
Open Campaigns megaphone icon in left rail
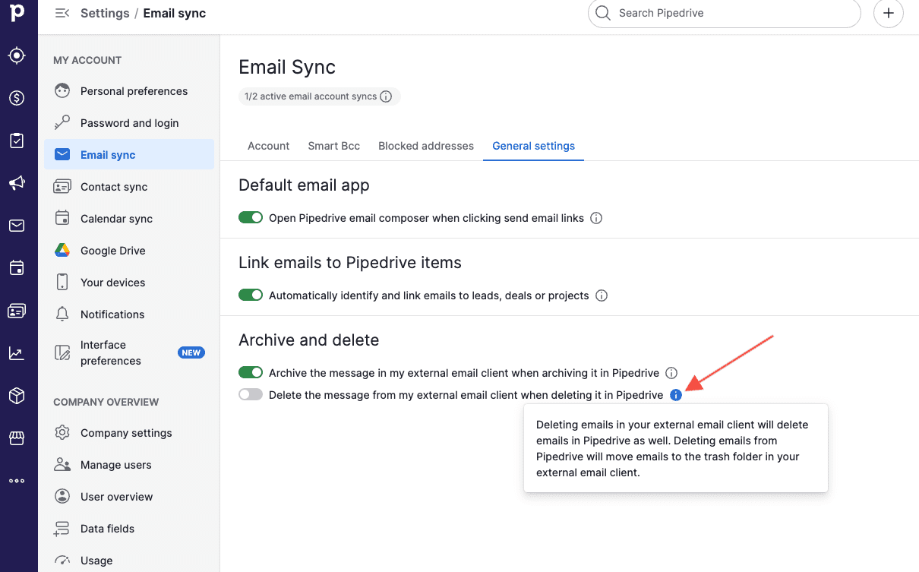[x=17, y=183]
